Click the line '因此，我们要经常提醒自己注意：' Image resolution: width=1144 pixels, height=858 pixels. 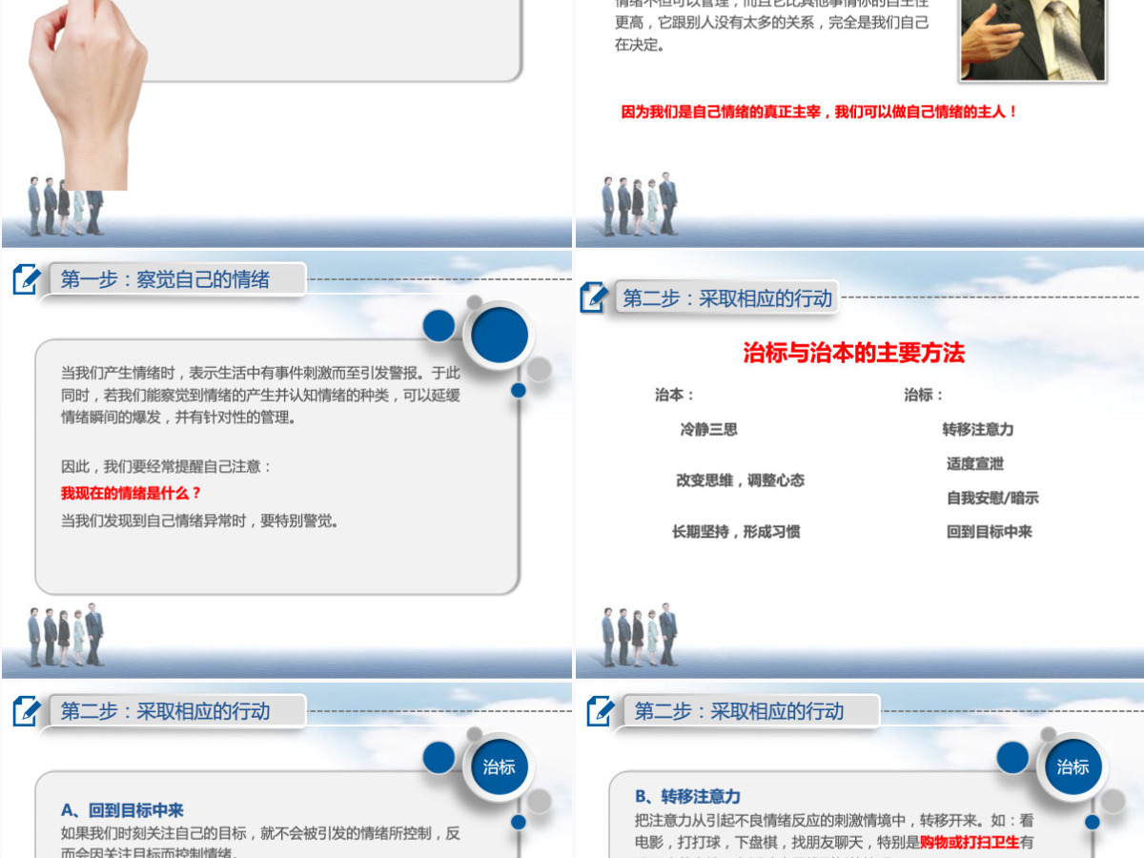click(x=167, y=467)
